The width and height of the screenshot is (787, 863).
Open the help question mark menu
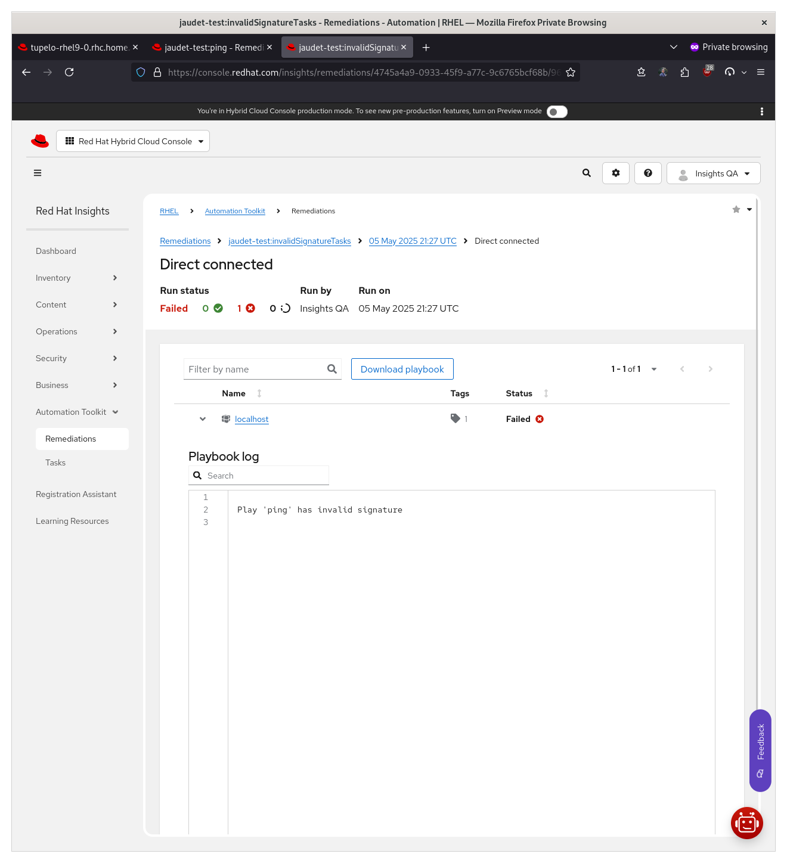point(648,173)
